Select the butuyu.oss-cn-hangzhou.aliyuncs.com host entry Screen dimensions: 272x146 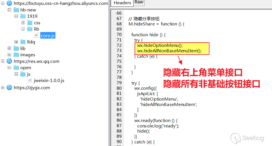[61, 3]
